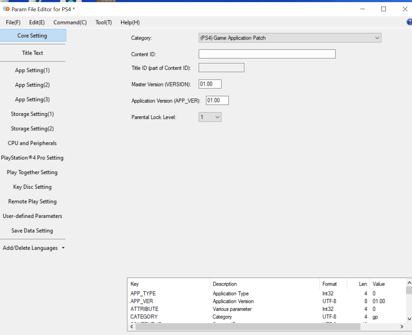
Task: Go to App Setting(3)
Action: pos(33,99)
